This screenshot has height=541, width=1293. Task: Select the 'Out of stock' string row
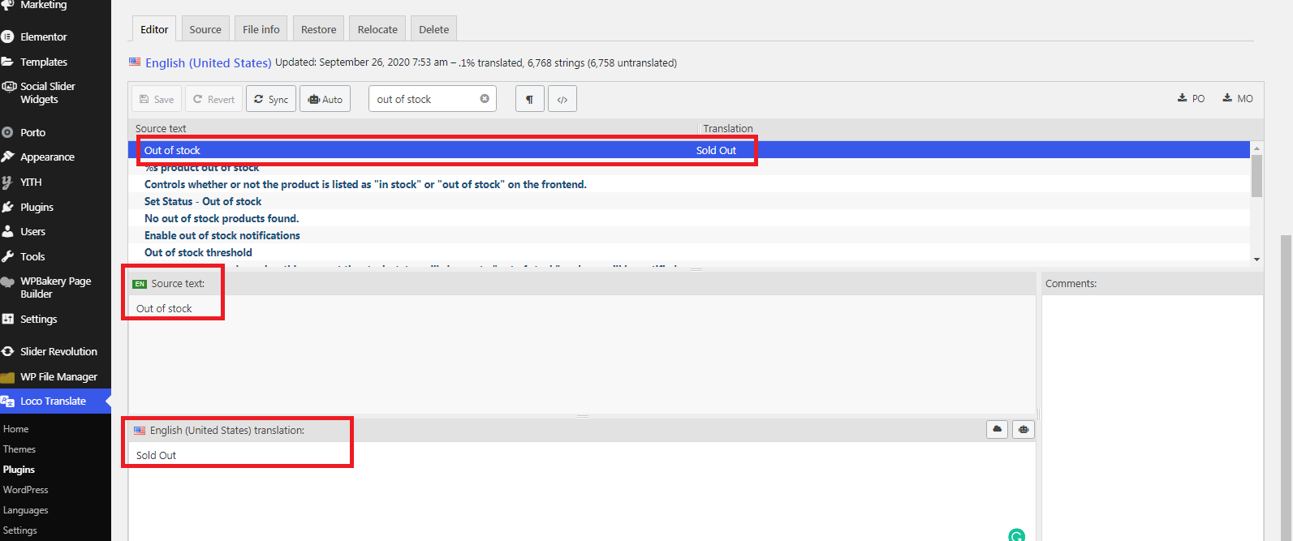(x=689, y=150)
